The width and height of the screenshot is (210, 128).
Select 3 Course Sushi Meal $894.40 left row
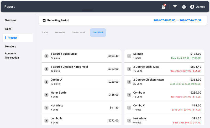pos(81,56)
